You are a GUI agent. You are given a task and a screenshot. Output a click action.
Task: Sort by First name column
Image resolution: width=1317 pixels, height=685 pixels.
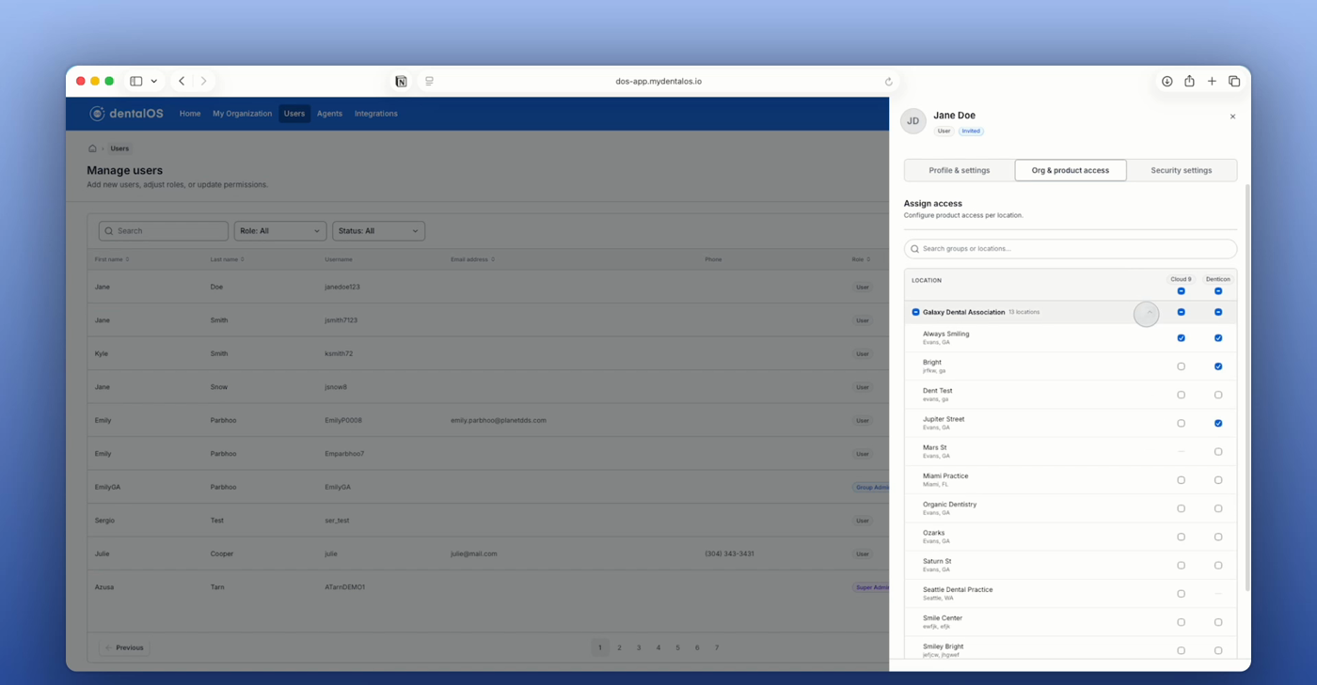(x=112, y=259)
